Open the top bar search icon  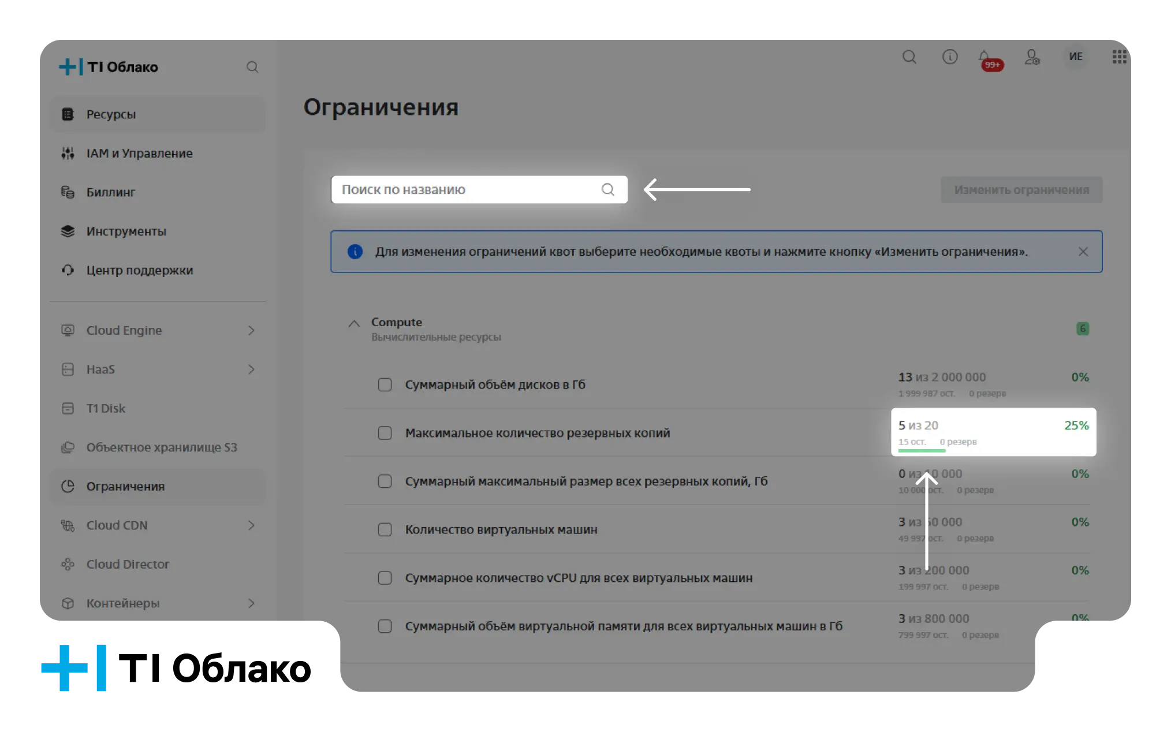pos(909,57)
